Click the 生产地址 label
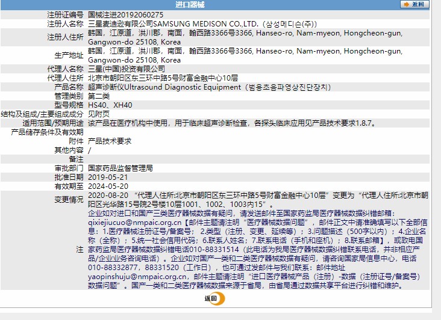This screenshot has height=320, width=441. pos(69,55)
